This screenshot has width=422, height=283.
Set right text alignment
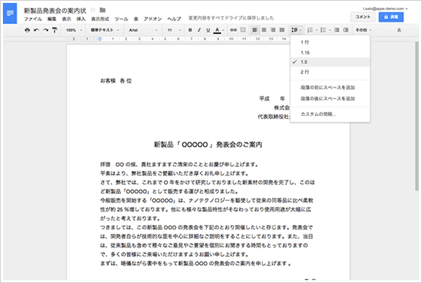point(273,30)
